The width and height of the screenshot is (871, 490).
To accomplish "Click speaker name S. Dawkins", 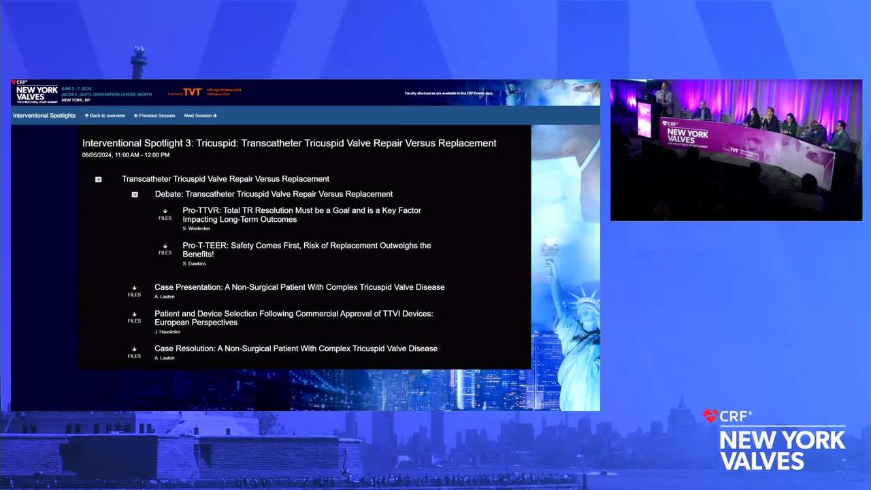I will coord(194,263).
